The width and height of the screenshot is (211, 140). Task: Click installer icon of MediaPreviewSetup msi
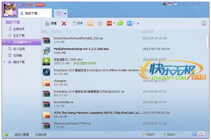point(46,51)
